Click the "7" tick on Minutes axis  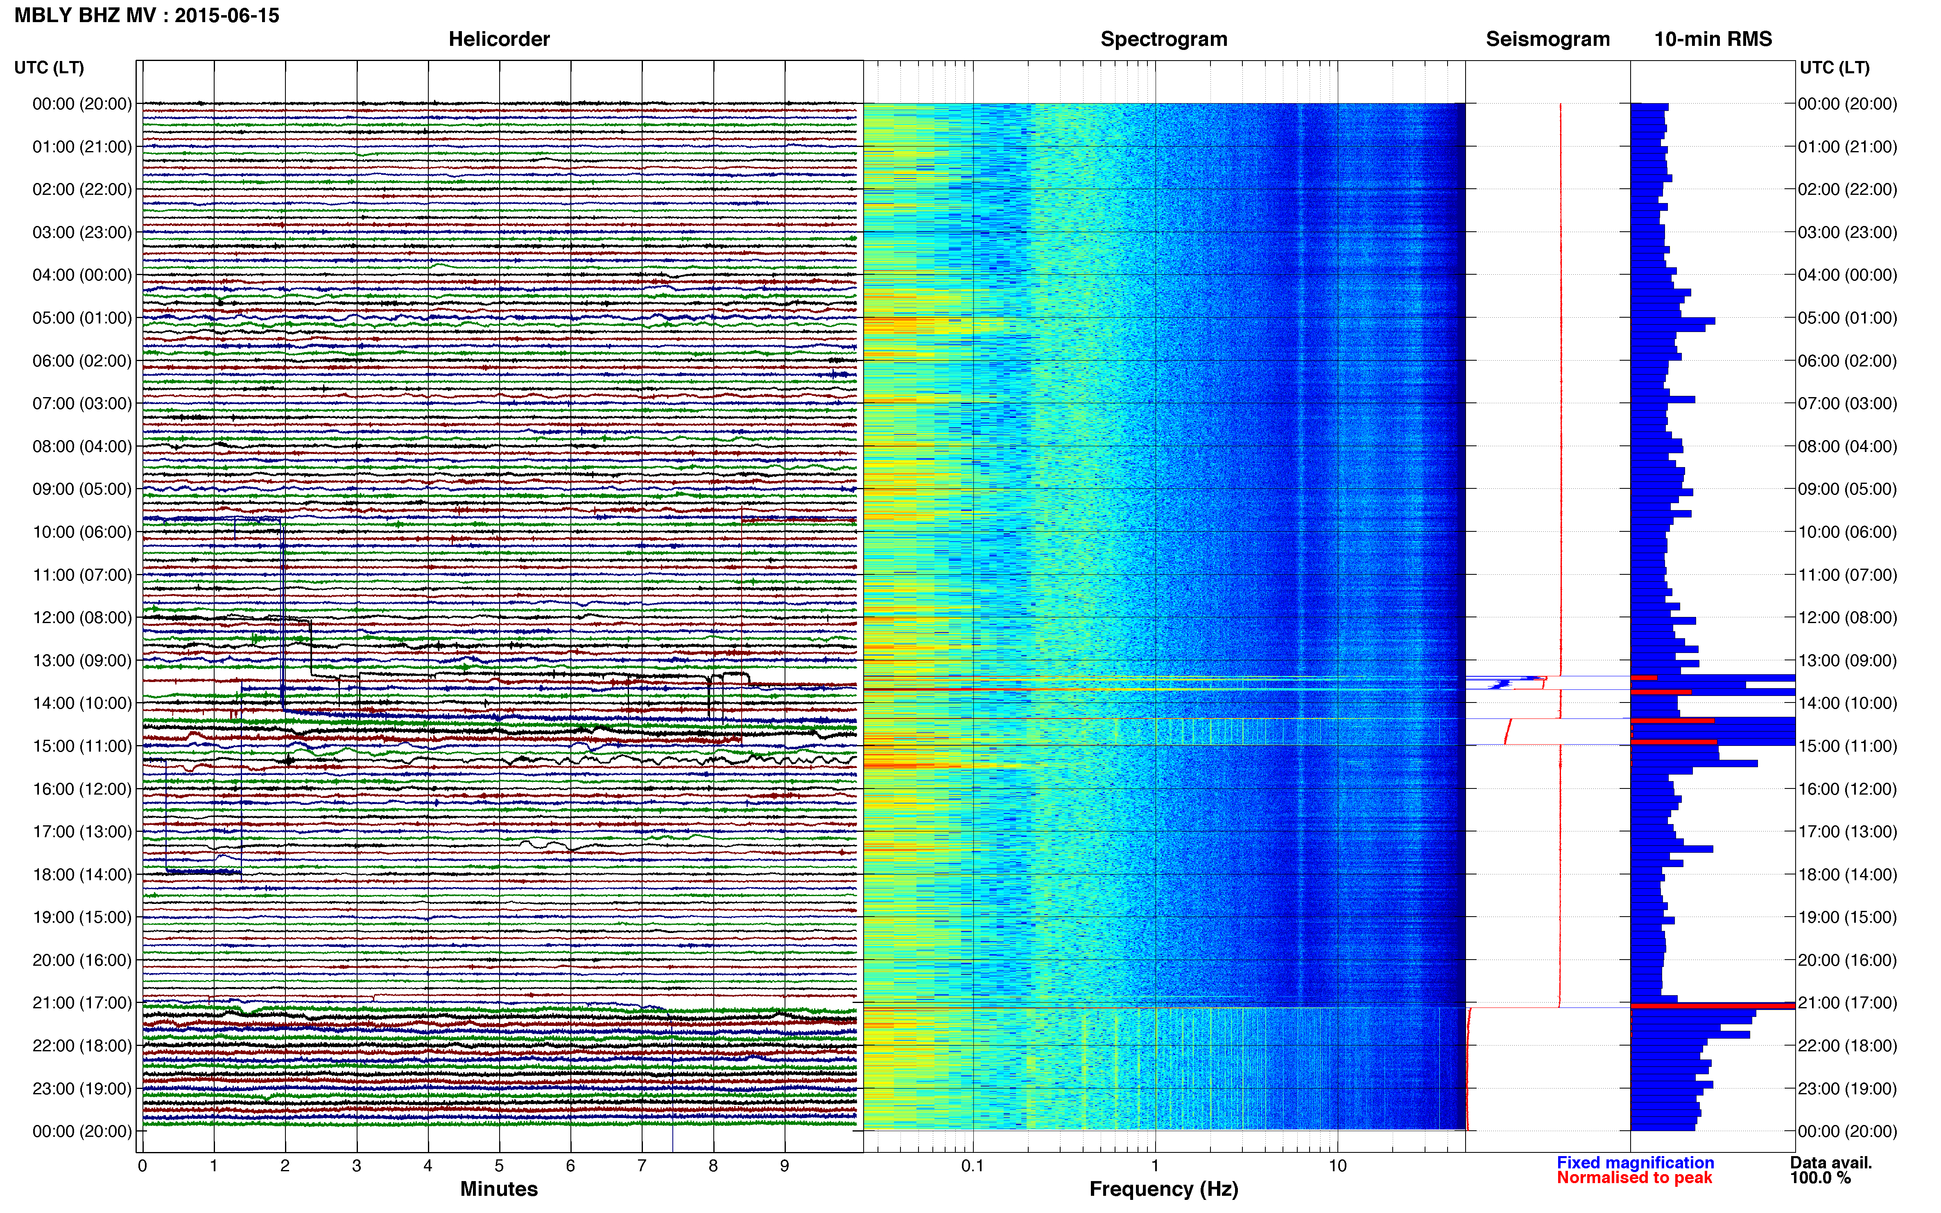[642, 1166]
